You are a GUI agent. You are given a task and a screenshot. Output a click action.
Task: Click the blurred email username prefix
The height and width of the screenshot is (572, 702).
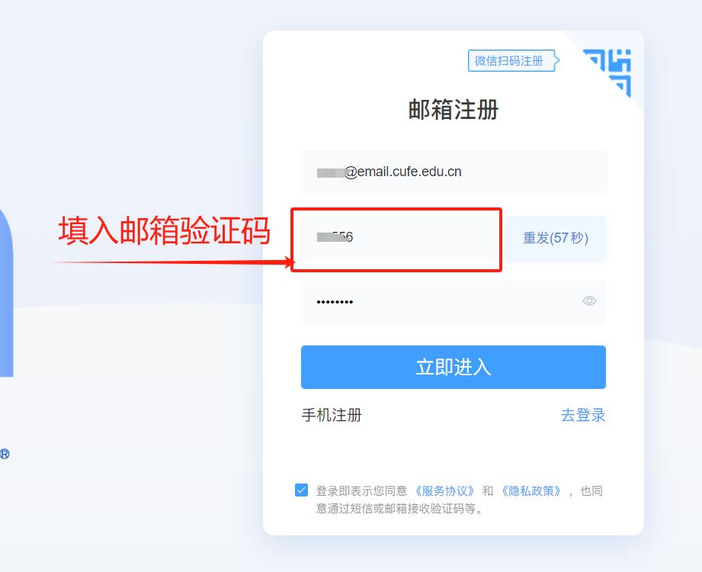330,172
